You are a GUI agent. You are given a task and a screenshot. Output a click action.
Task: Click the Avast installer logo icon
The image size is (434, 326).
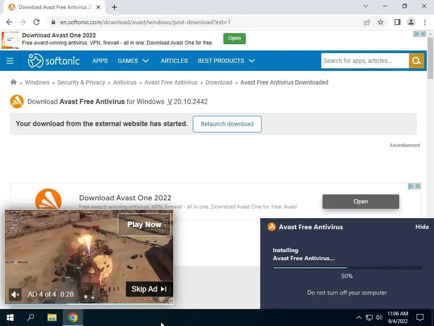click(272, 227)
